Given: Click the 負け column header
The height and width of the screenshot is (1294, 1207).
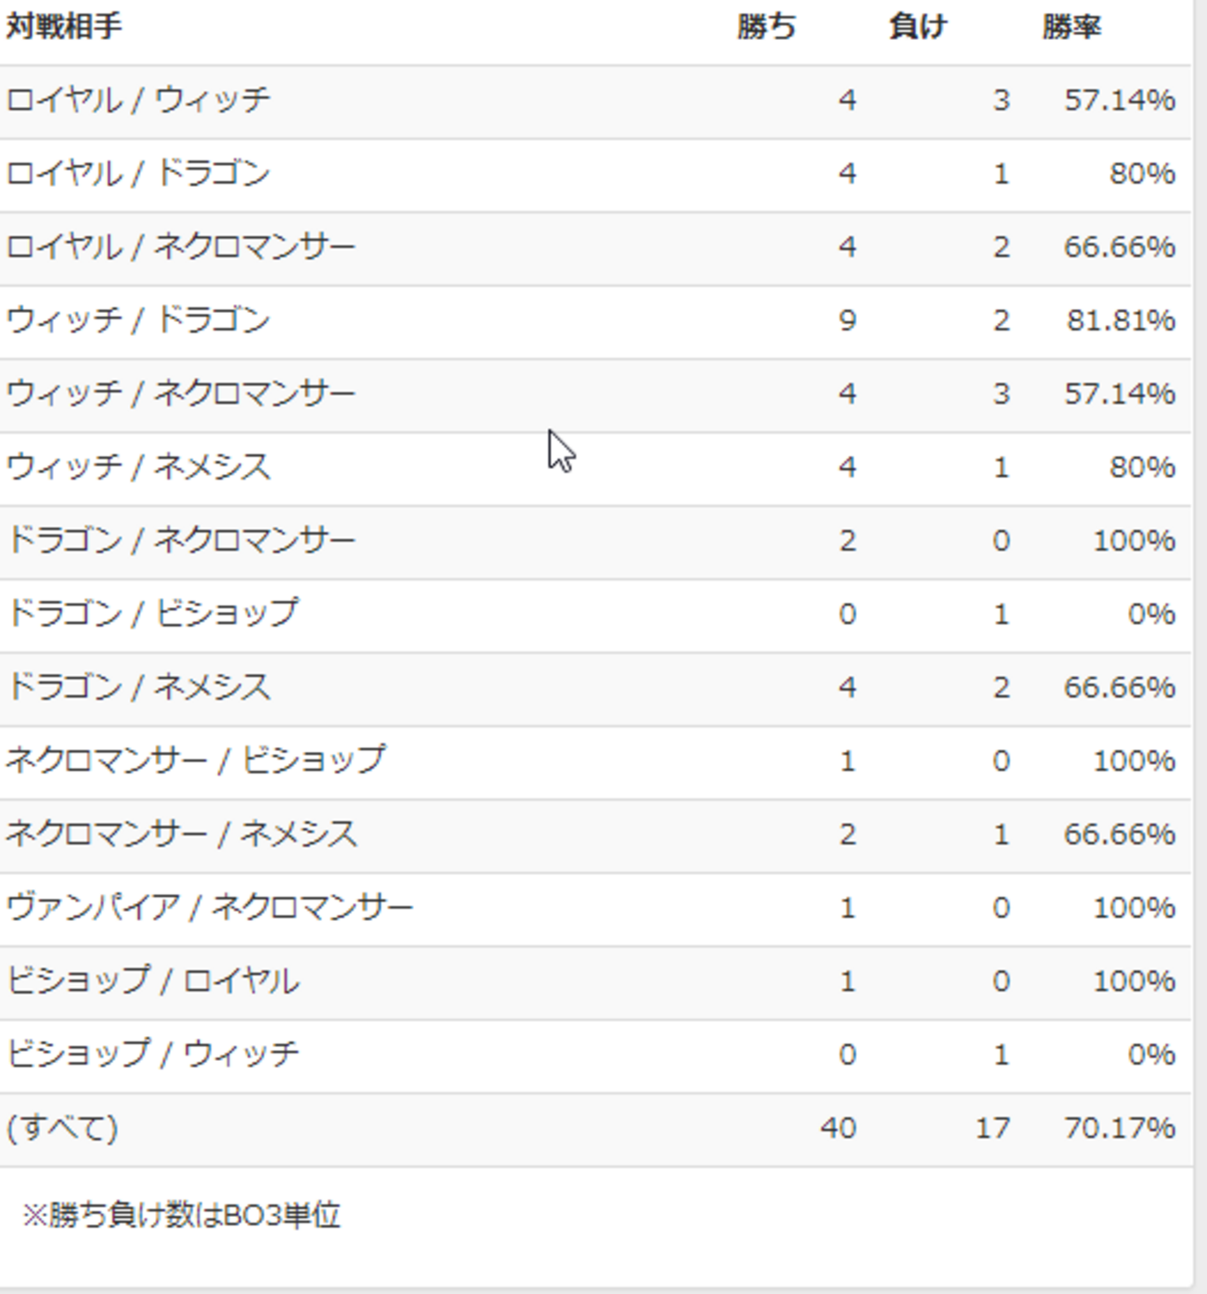Looking at the screenshot, I should point(917,27).
